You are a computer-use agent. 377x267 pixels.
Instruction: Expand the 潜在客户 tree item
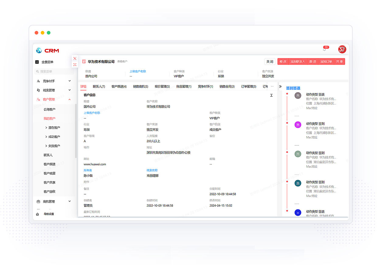46,128
